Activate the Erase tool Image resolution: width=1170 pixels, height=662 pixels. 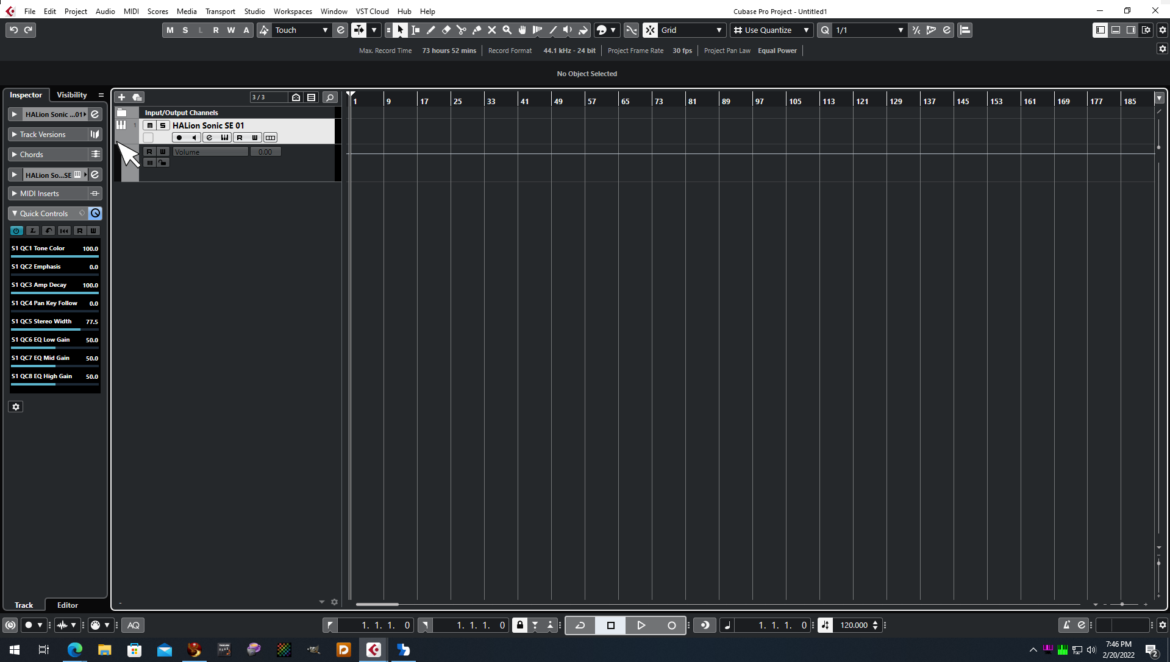point(446,30)
